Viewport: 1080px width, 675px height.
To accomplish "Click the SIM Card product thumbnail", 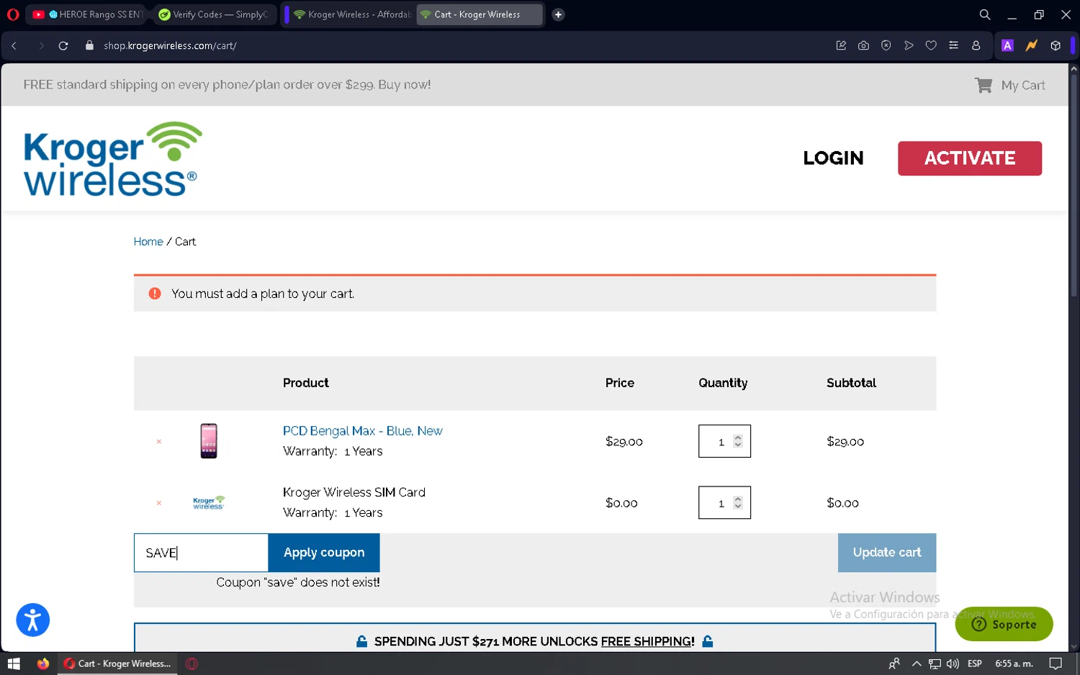I will [209, 502].
